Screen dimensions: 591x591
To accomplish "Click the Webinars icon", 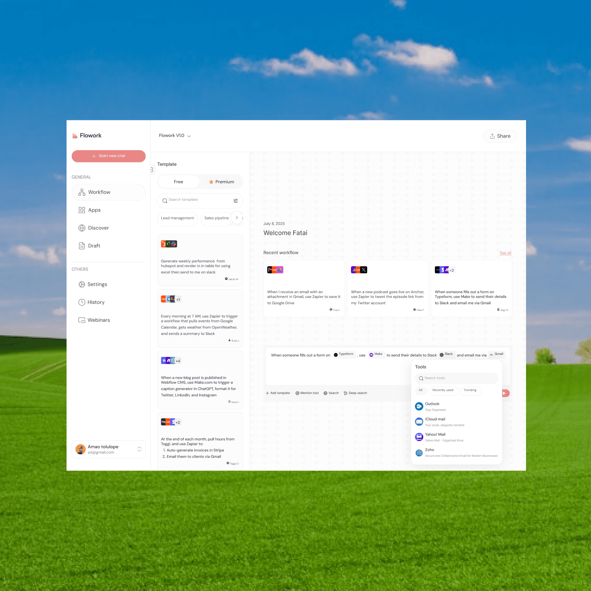I will tap(82, 320).
